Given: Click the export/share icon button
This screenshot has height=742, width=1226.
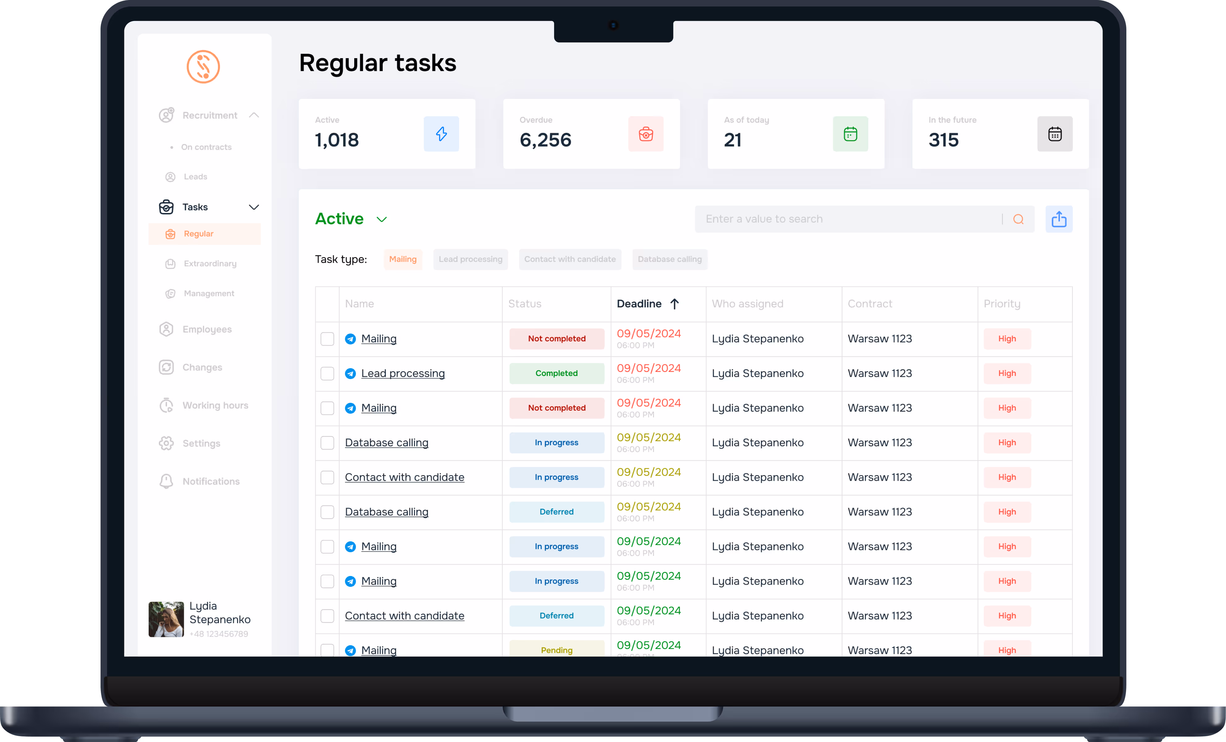Looking at the screenshot, I should pos(1058,219).
